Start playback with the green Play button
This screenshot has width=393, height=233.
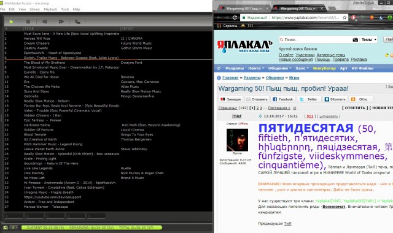pos(11,22)
